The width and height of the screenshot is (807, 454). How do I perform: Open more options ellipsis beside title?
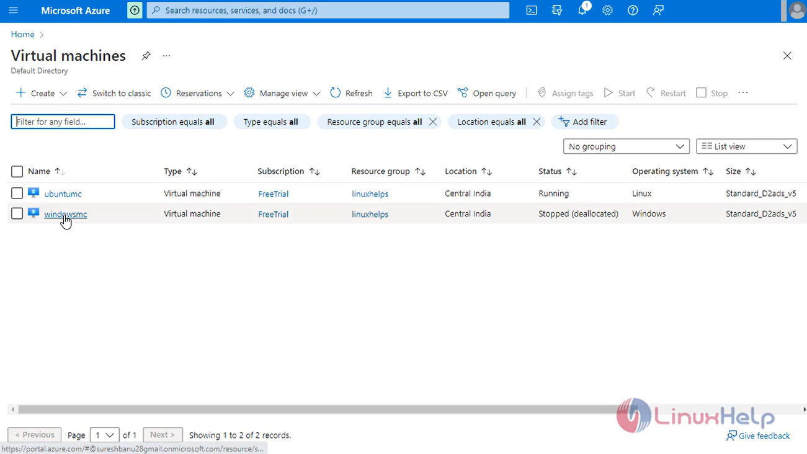(166, 56)
